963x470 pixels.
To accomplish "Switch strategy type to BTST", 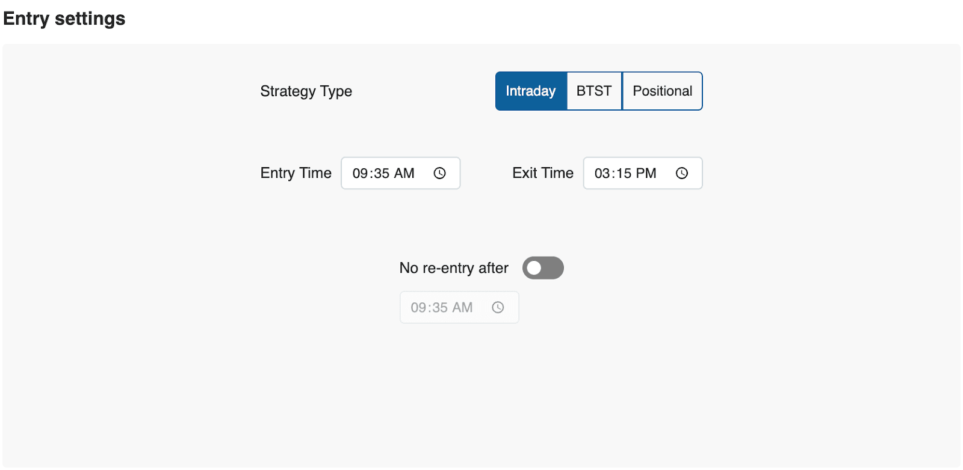I will [x=594, y=91].
